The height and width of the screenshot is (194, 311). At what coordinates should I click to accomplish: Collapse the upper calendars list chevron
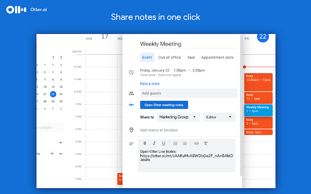pyautogui.click(x=61, y=142)
